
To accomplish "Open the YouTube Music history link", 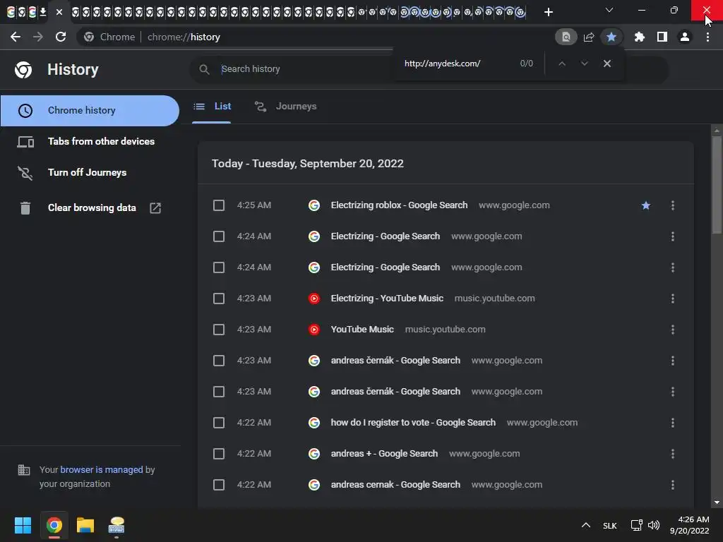I will pos(362,330).
